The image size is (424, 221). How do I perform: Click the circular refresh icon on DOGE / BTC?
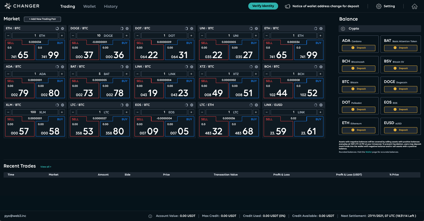point(122,29)
